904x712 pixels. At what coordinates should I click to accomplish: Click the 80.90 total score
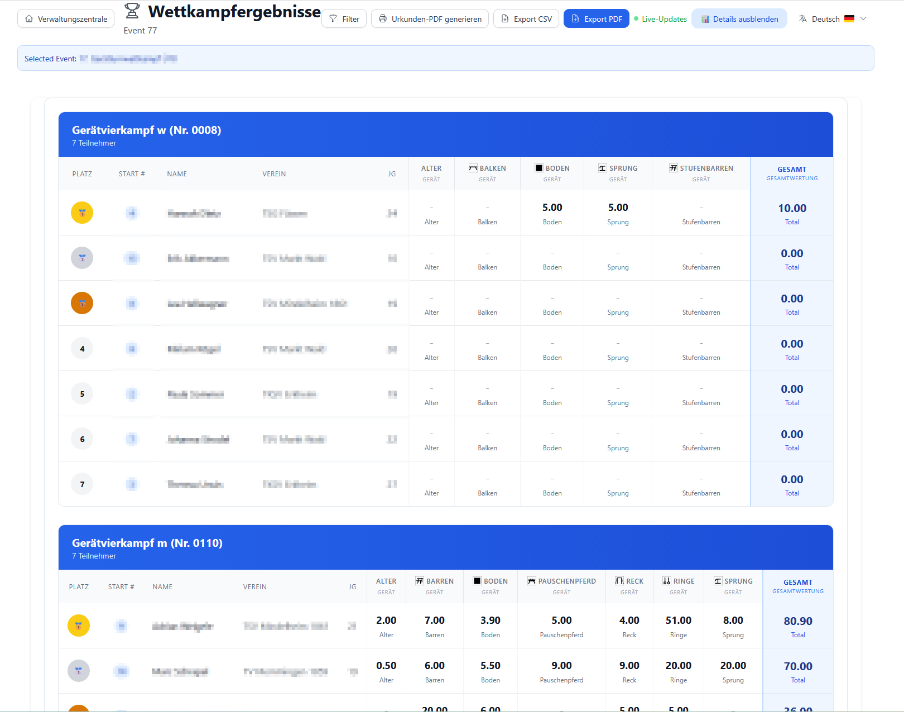tap(798, 621)
